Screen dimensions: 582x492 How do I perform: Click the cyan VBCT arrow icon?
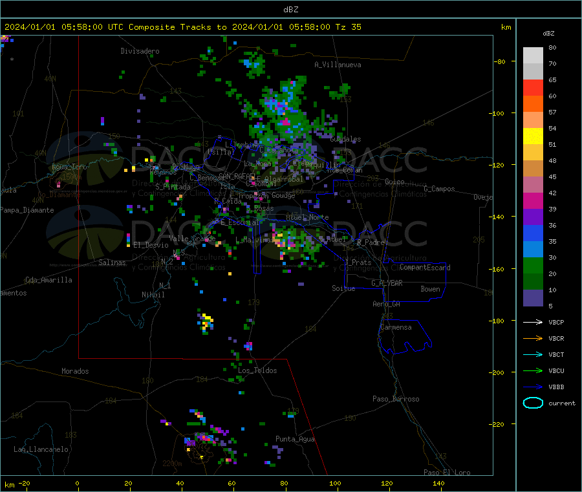[533, 354]
